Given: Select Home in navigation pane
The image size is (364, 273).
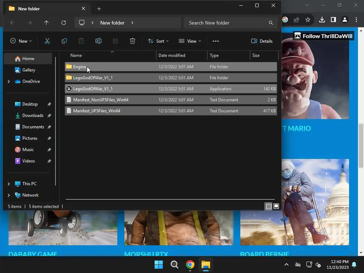Looking at the screenshot, I should pos(28,59).
